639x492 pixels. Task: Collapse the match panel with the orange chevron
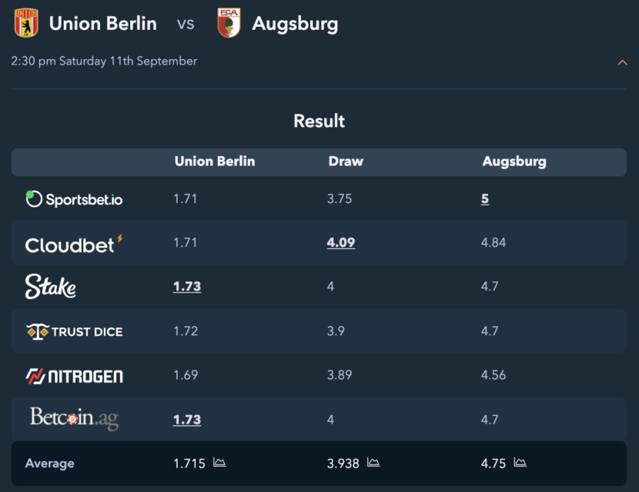coord(622,62)
